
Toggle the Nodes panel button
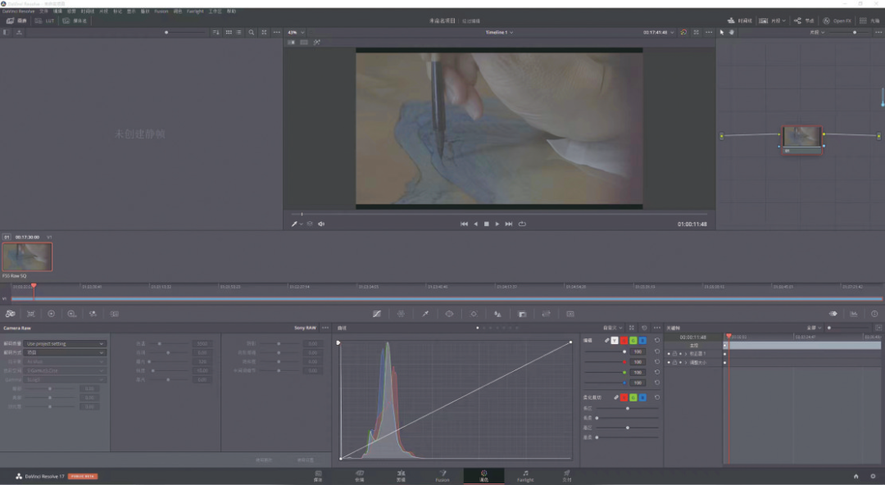coord(804,20)
